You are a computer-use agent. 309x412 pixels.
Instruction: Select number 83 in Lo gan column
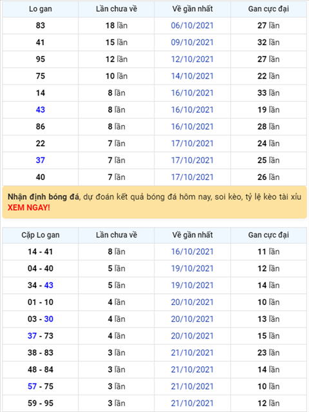click(41, 26)
